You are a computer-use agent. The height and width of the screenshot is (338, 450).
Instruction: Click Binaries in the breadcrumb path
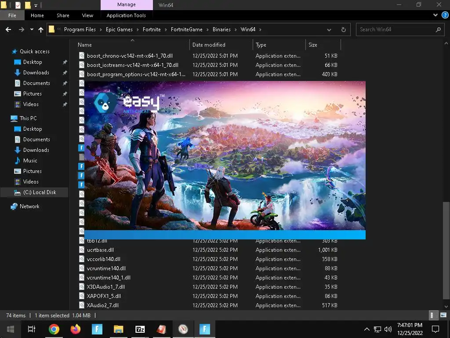click(x=221, y=29)
